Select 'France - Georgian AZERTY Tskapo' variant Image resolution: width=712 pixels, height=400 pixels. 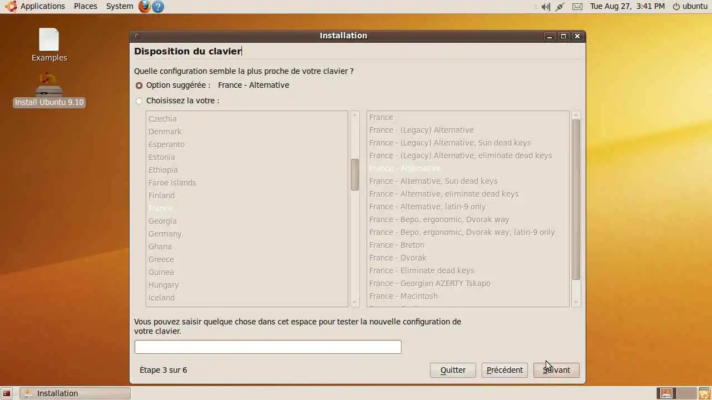[468, 283]
